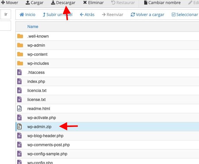Click the Reenviar forward button
This screenshot has width=199, height=164.
tap(112, 15)
